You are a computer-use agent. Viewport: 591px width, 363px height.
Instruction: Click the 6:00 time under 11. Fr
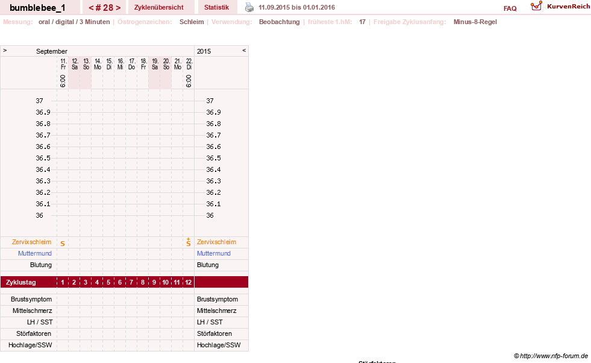pyautogui.click(x=63, y=81)
